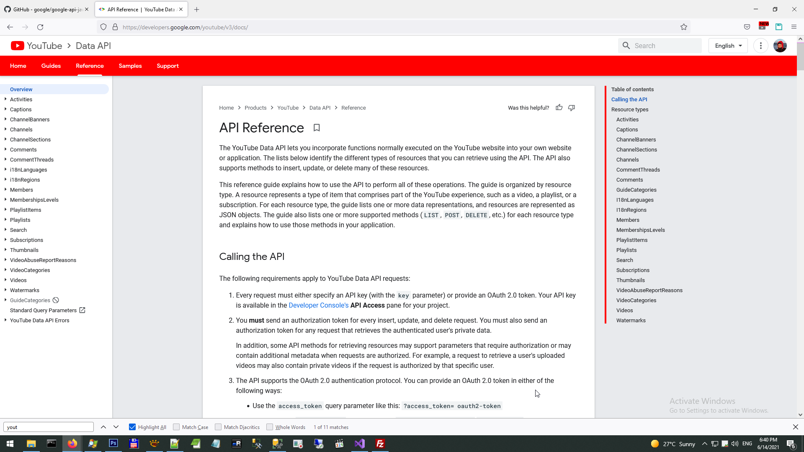Click the YouTube logo icon

(x=17, y=46)
